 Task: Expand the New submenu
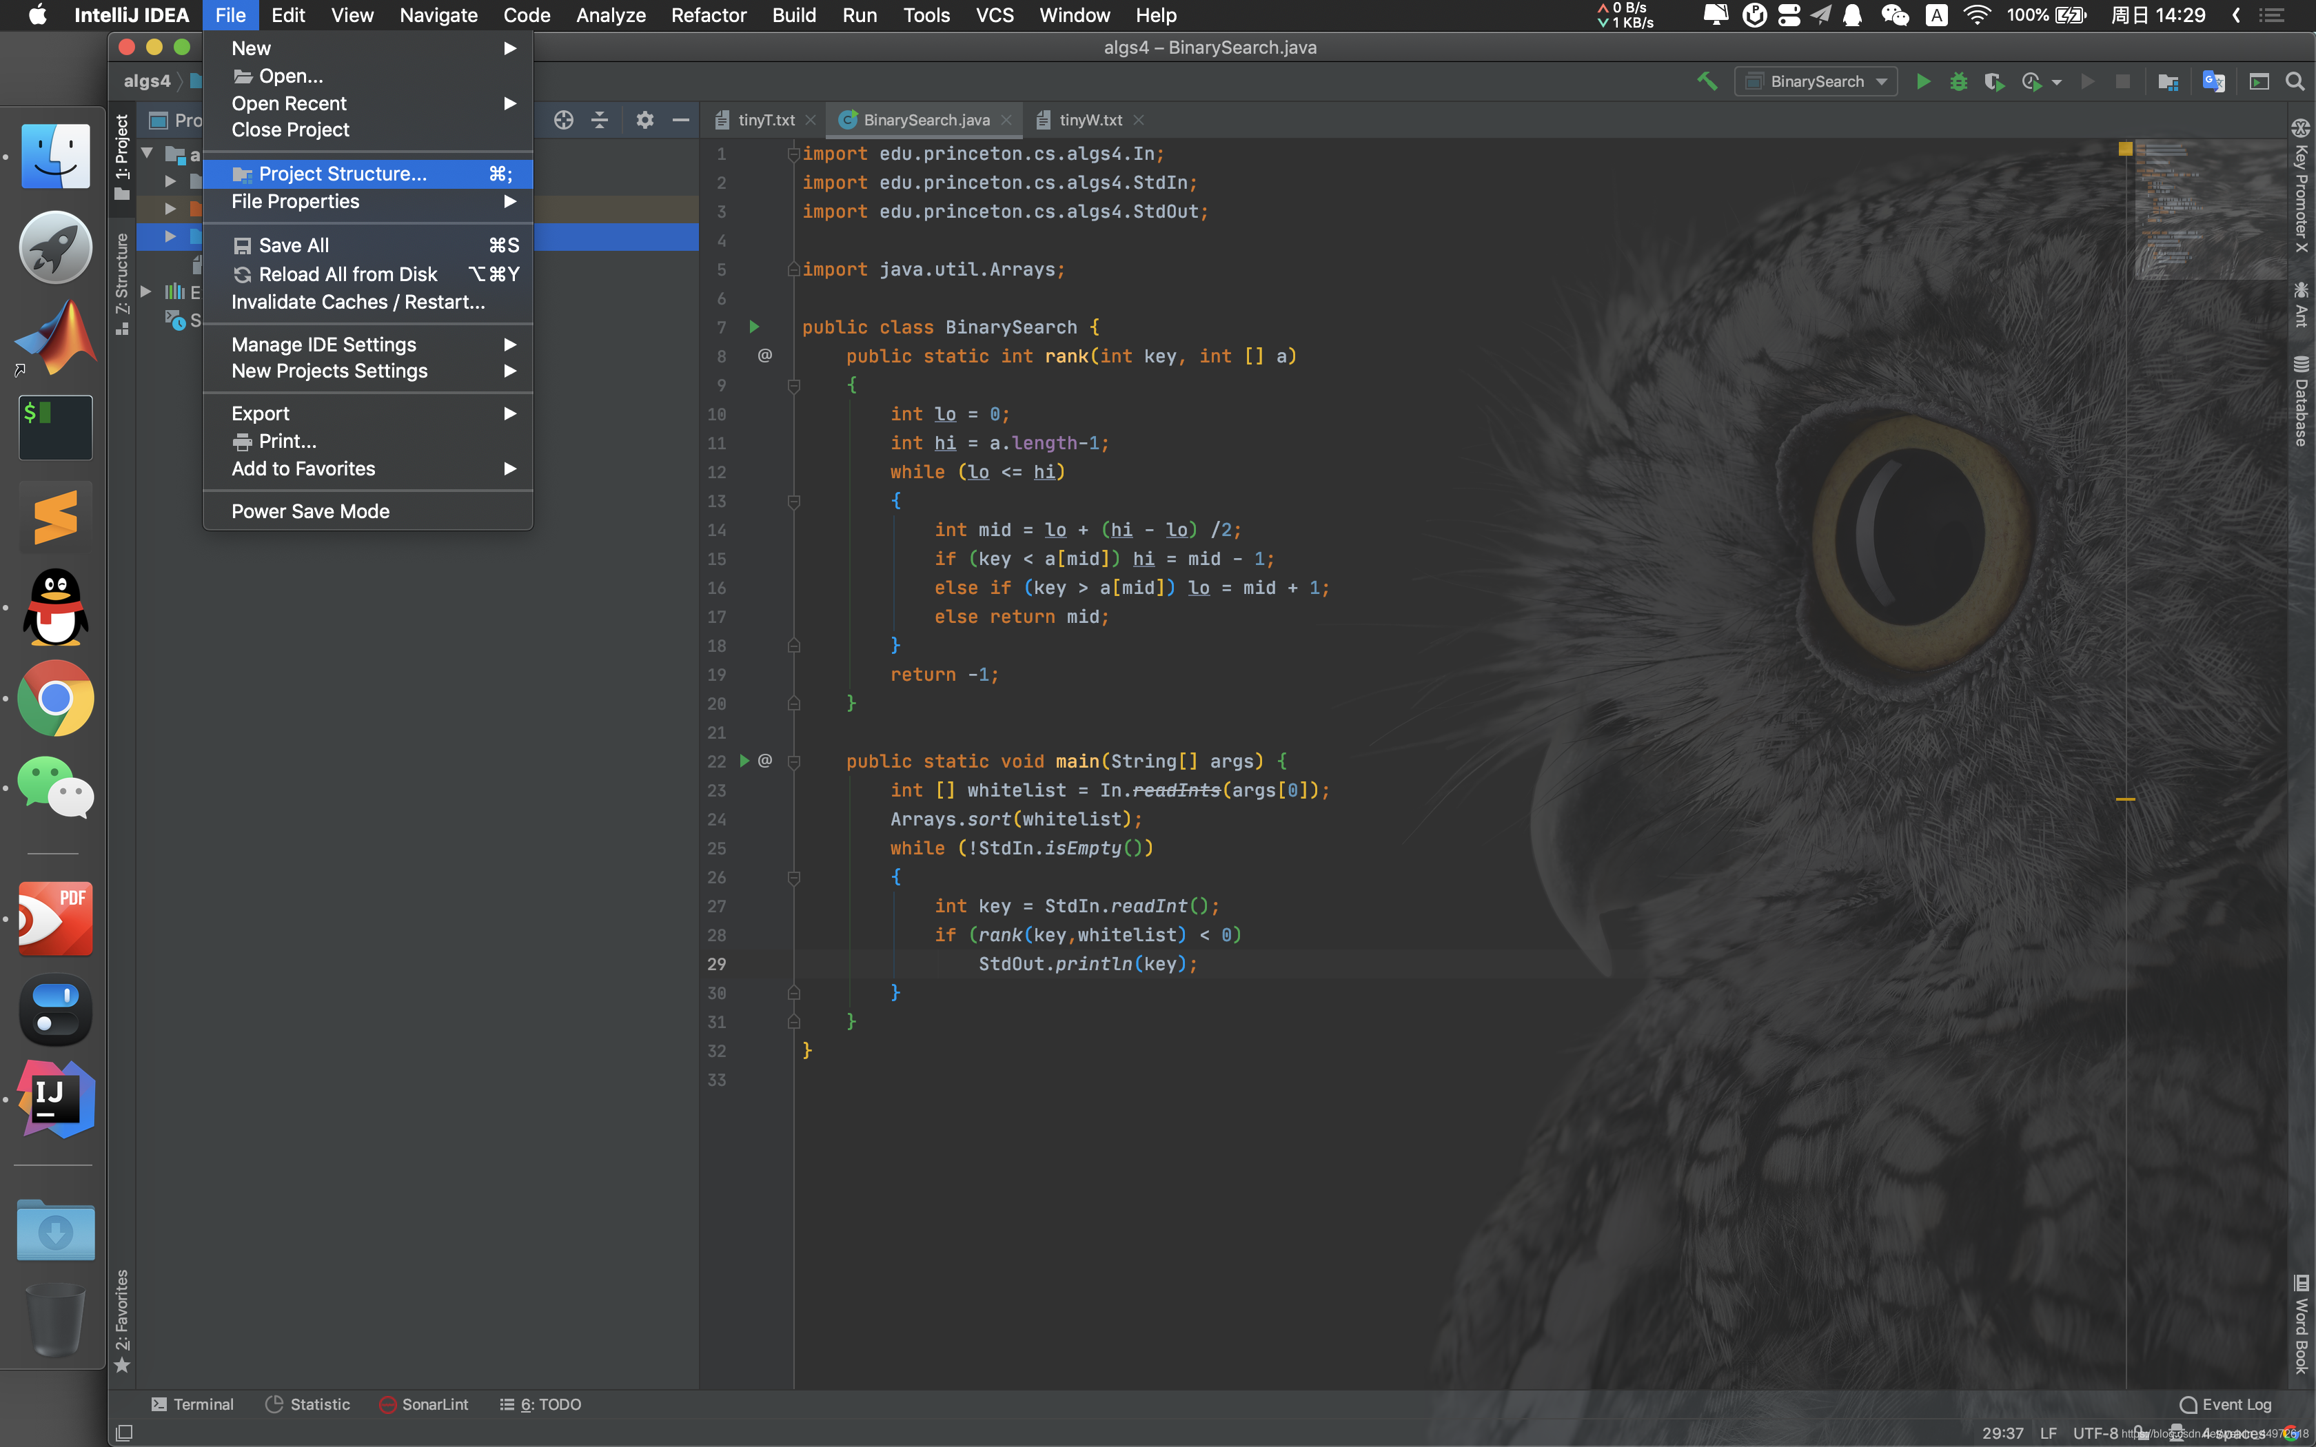click(367, 48)
